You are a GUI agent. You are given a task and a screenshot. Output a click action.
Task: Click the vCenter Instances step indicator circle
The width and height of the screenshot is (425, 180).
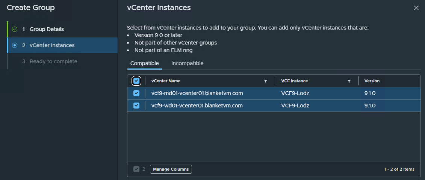[15, 45]
